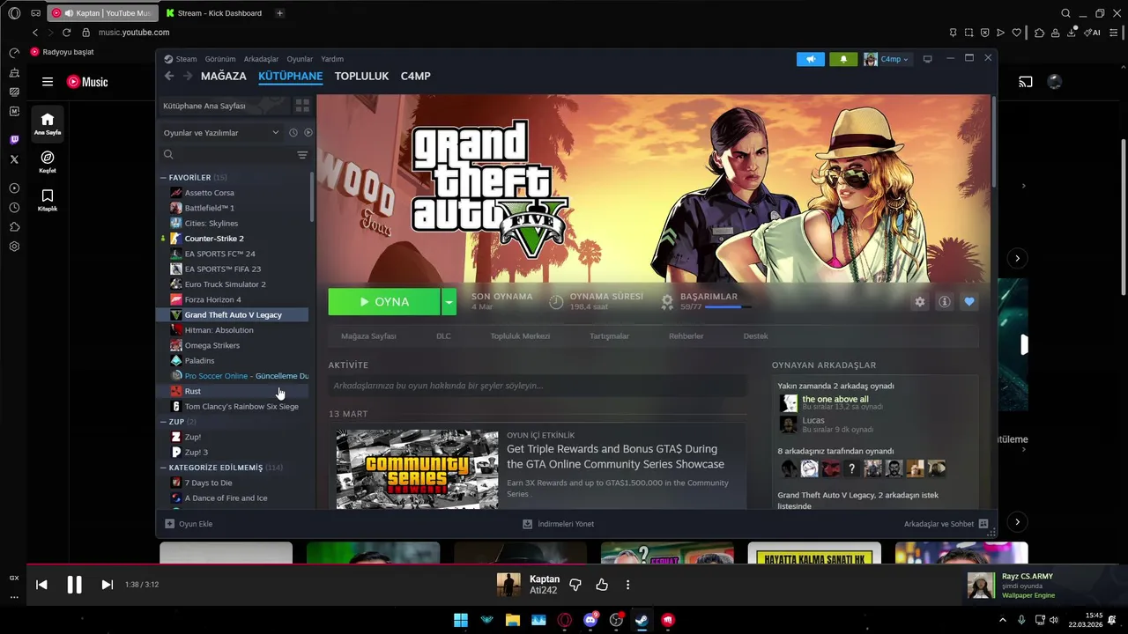Open YouTube Music hamburger menu
1128x634 pixels.
tap(48, 82)
